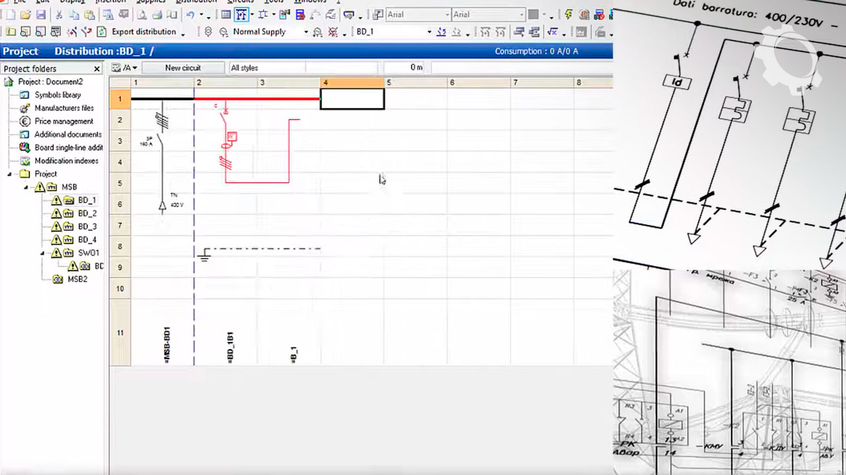846x475 pixels.
Task: Click the New circuit button
Action: tap(182, 68)
